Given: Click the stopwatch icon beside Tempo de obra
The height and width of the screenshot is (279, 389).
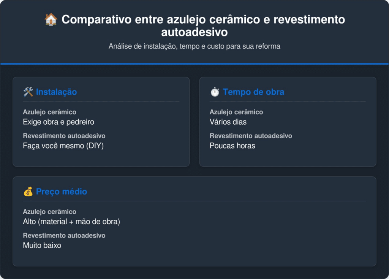Looking at the screenshot, I should (x=215, y=92).
